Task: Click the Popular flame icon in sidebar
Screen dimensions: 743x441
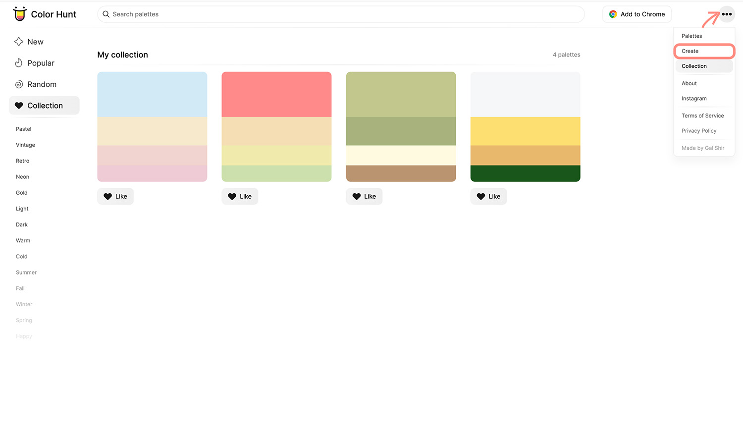Action: [19, 63]
